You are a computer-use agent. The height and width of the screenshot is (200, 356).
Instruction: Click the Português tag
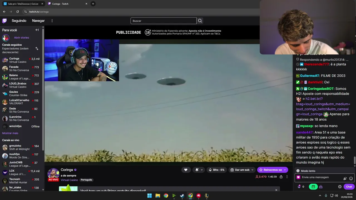click(86, 180)
